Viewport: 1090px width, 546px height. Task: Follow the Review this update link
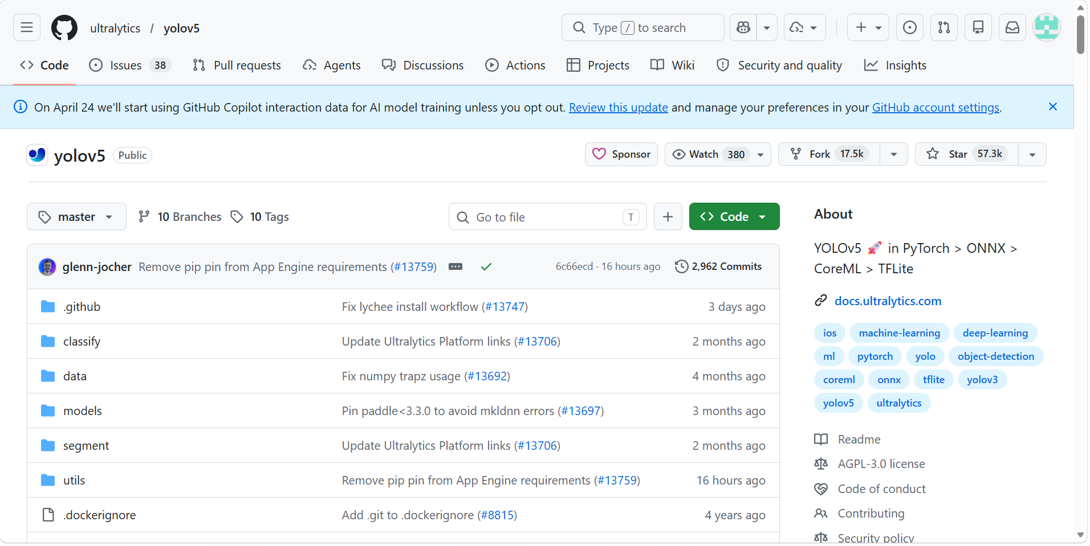click(x=619, y=108)
